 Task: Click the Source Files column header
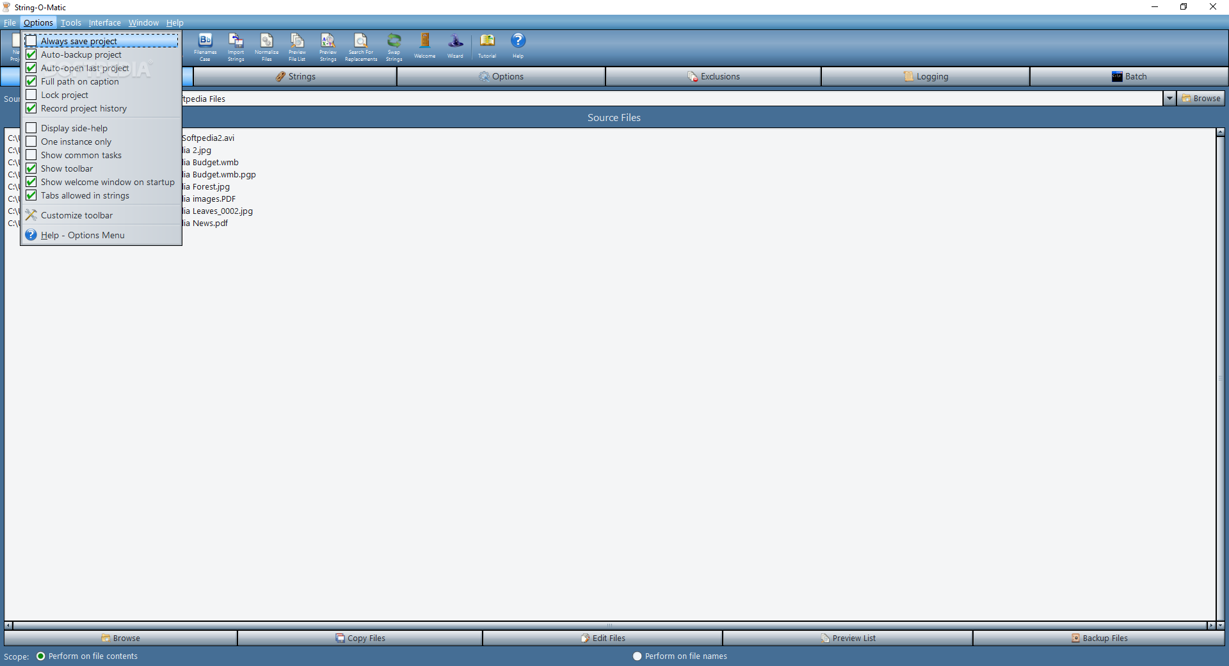click(614, 117)
